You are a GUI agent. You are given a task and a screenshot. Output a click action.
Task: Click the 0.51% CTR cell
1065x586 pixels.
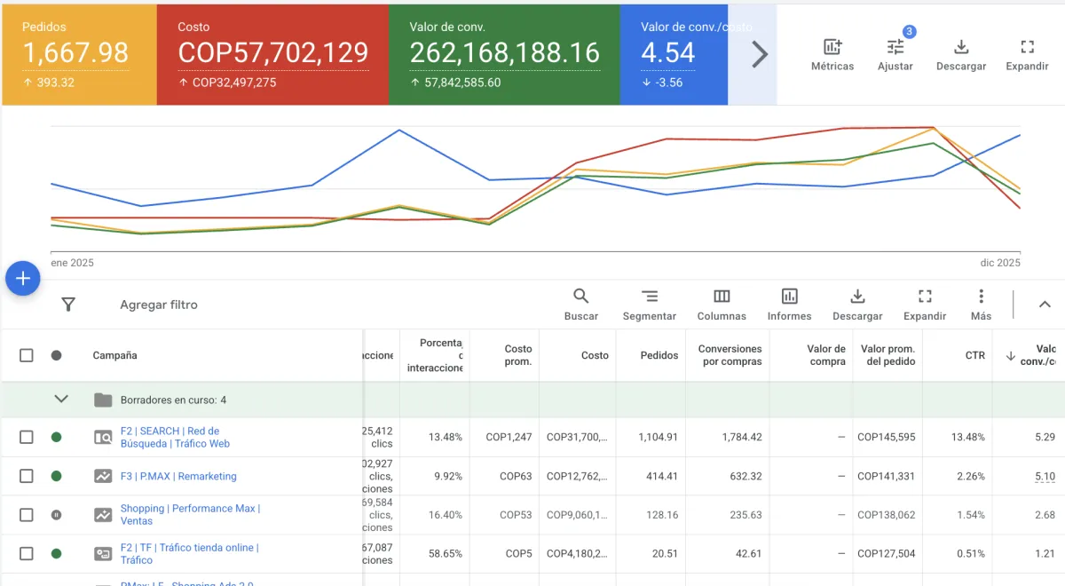tap(970, 554)
